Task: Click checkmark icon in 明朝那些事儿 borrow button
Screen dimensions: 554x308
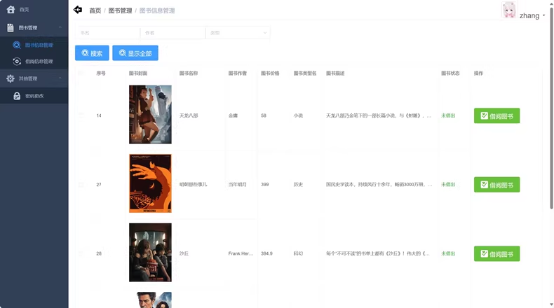Action: 484,185
